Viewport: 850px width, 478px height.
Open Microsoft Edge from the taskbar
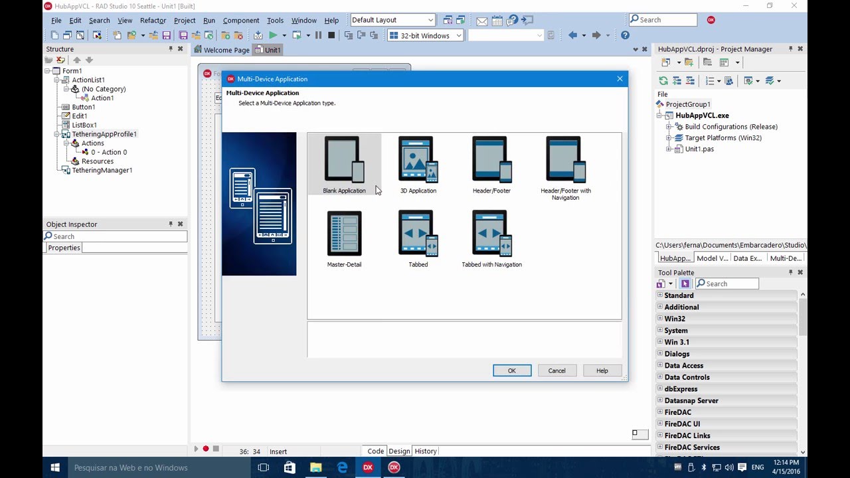coord(342,467)
